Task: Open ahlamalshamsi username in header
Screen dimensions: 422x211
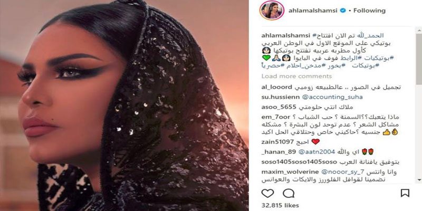Action: pyautogui.click(x=313, y=11)
